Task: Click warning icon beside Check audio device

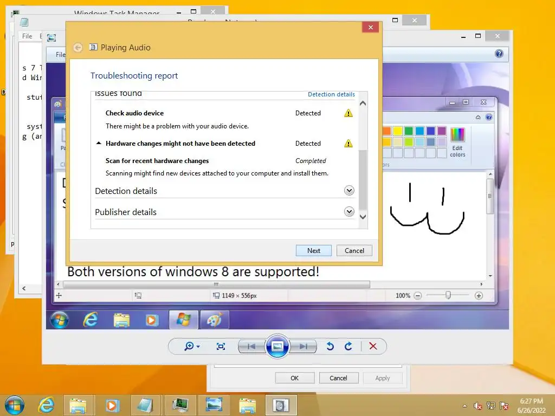Action: coord(349,113)
